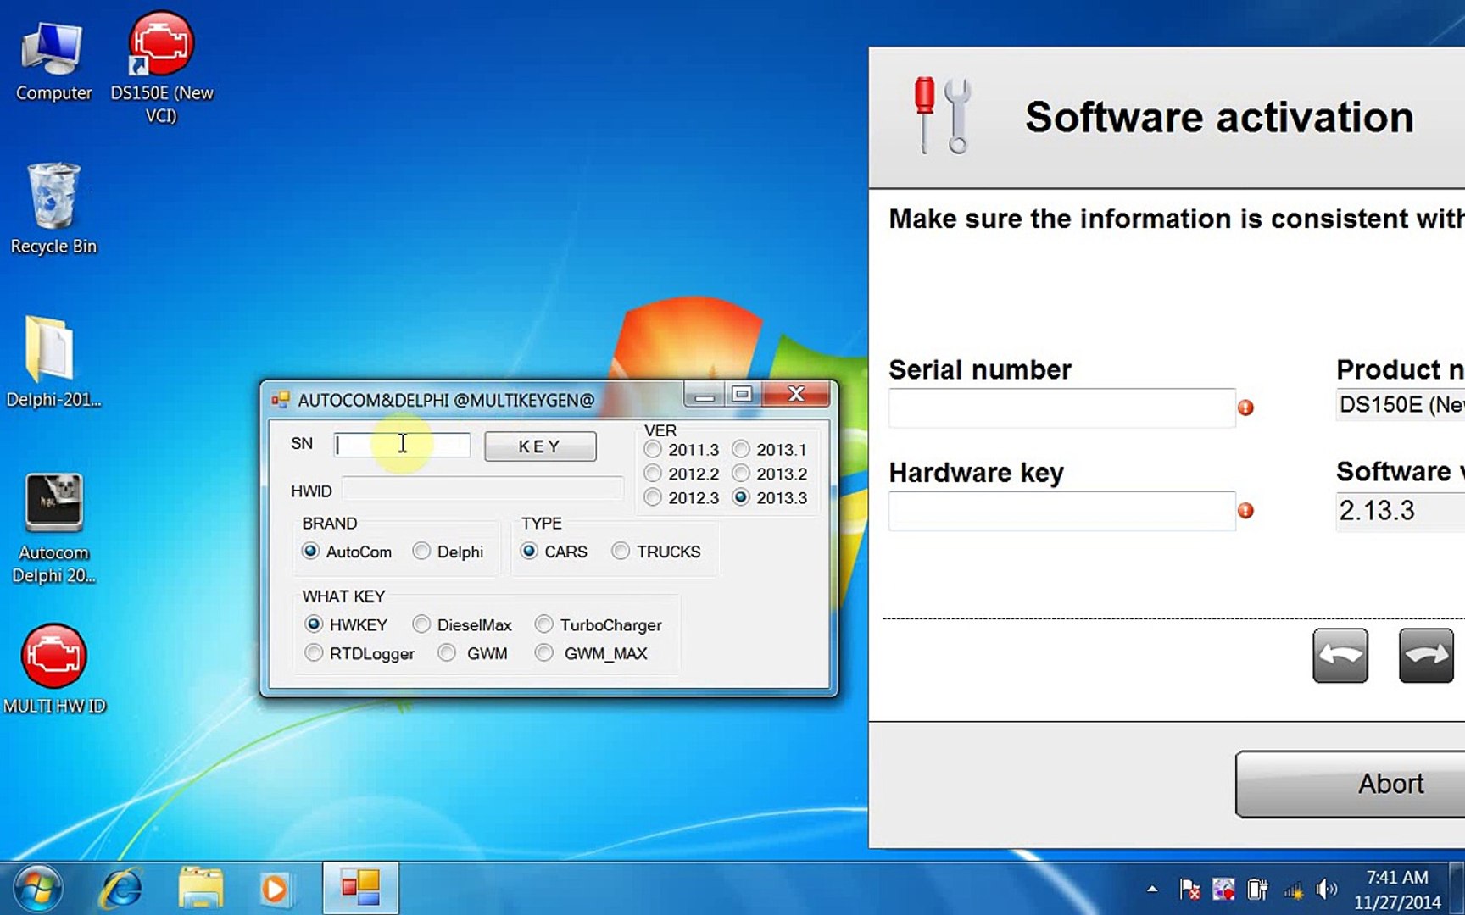This screenshot has width=1465, height=915.
Task: Click the Hardware key input field
Action: 1061,511
